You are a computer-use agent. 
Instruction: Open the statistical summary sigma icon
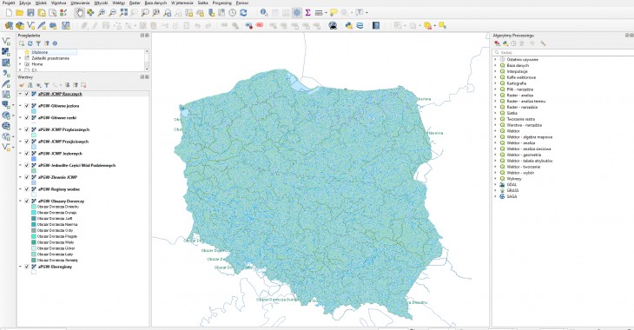click(307, 13)
